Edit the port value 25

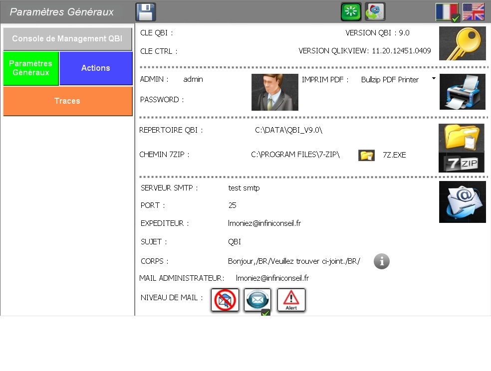click(232, 205)
